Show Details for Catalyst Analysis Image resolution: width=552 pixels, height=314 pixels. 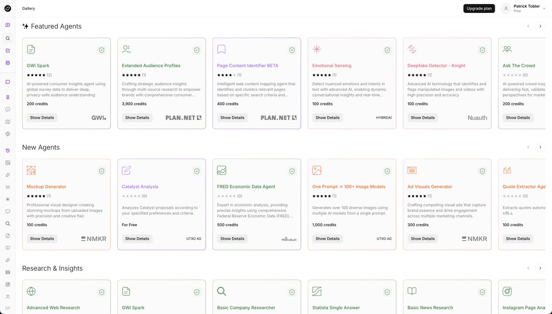click(137, 239)
